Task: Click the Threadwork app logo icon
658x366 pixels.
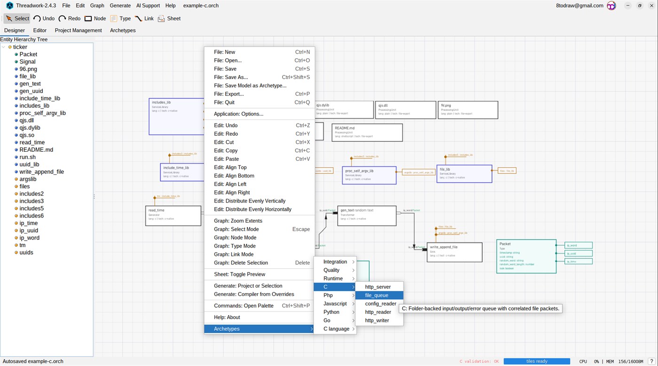Action: (9, 6)
